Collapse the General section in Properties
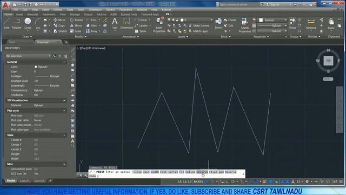 pyautogui.click(x=64, y=62)
